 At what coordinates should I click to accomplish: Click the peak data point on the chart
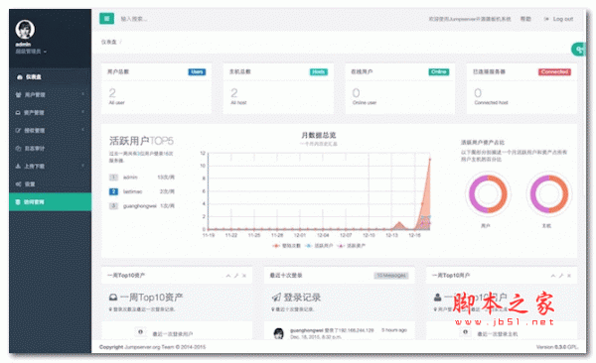[x=430, y=159]
